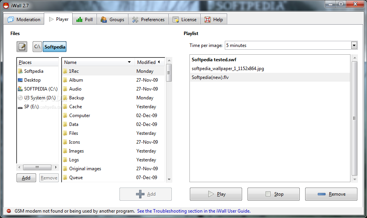
Task: Click the Icons folder icon
Action: click(65, 142)
